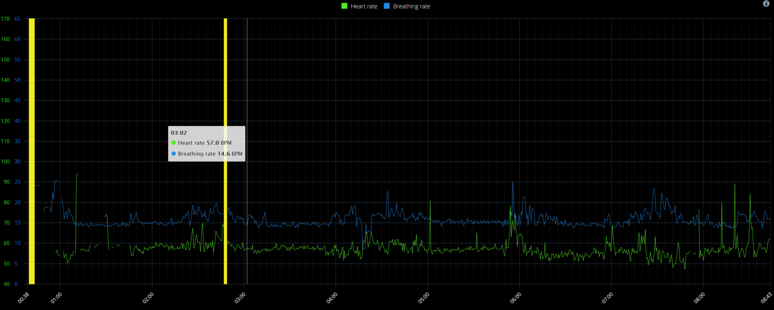Click the blue Breathing rate legend swatch

point(387,6)
